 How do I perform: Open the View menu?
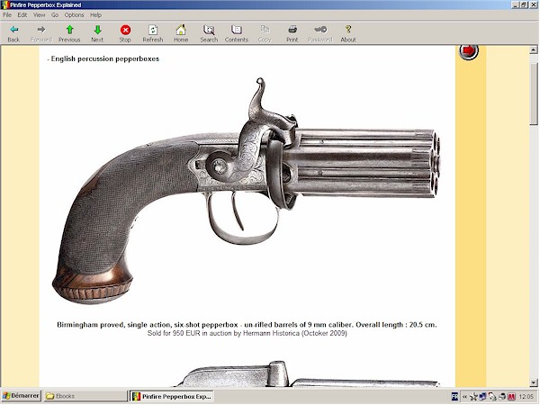pyautogui.click(x=40, y=14)
